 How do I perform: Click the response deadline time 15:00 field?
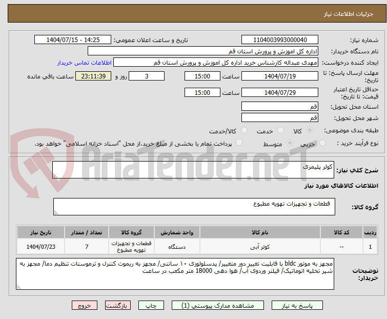pyautogui.click(x=202, y=76)
